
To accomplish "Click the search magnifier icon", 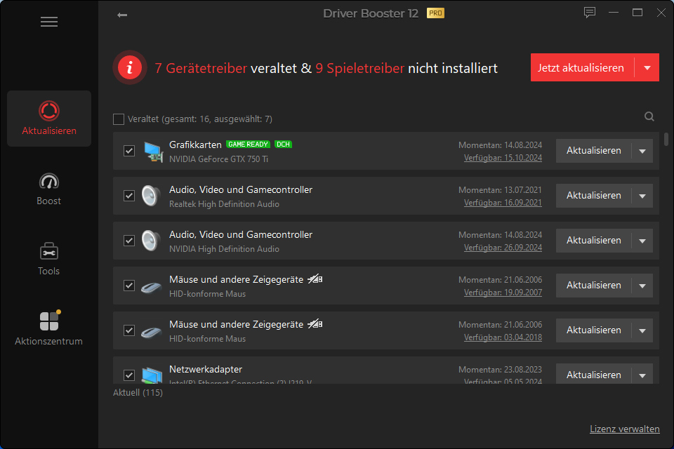I will coord(649,116).
